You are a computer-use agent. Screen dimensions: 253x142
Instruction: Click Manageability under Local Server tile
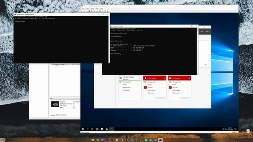(x=152, y=82)
